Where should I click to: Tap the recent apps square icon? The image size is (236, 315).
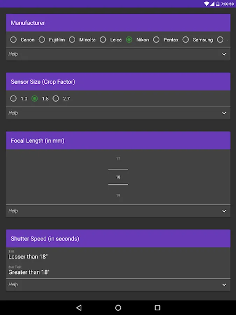click(157, 308)
